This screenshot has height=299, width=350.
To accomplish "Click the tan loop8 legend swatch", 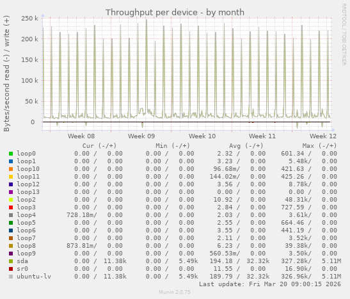I will (x=11, y=246).
